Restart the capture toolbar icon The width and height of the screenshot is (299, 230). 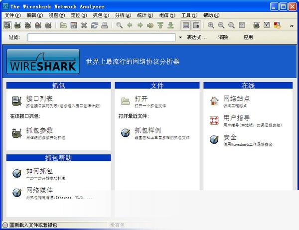coord(48,25)
